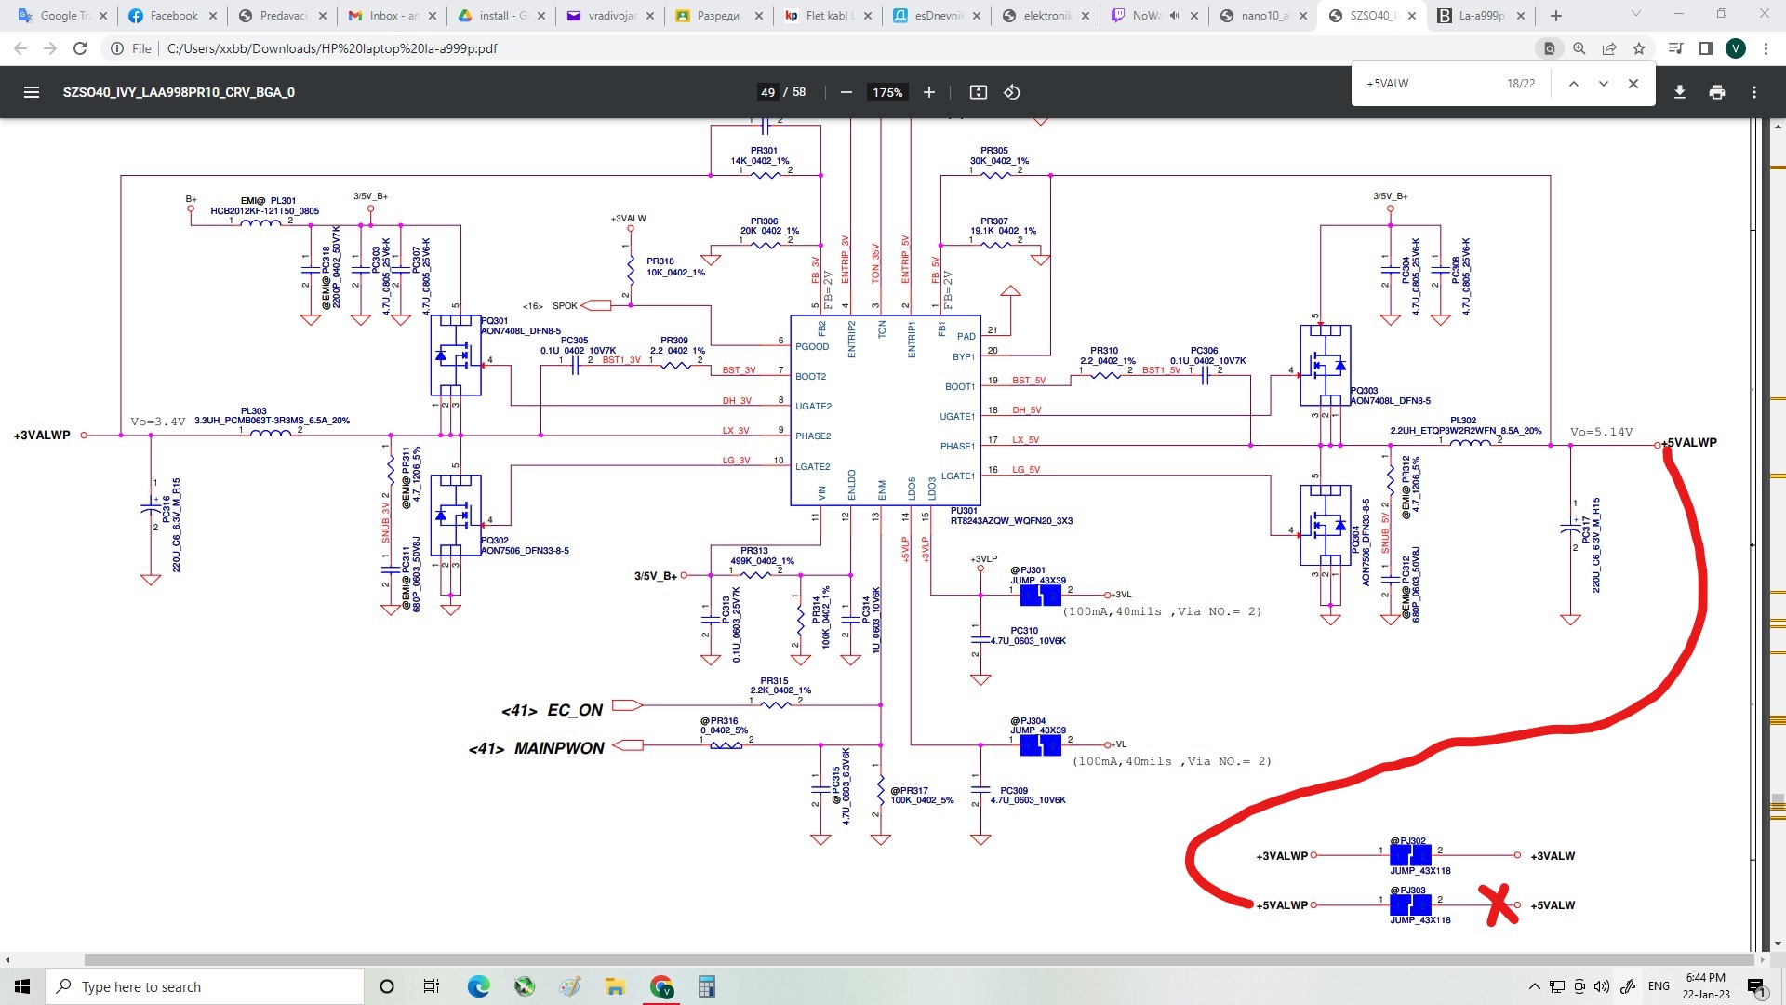Jump to next +5VALW search result
Image resolution: width=1786 pixels, height=1005 pixels.
pos(1603,84)
